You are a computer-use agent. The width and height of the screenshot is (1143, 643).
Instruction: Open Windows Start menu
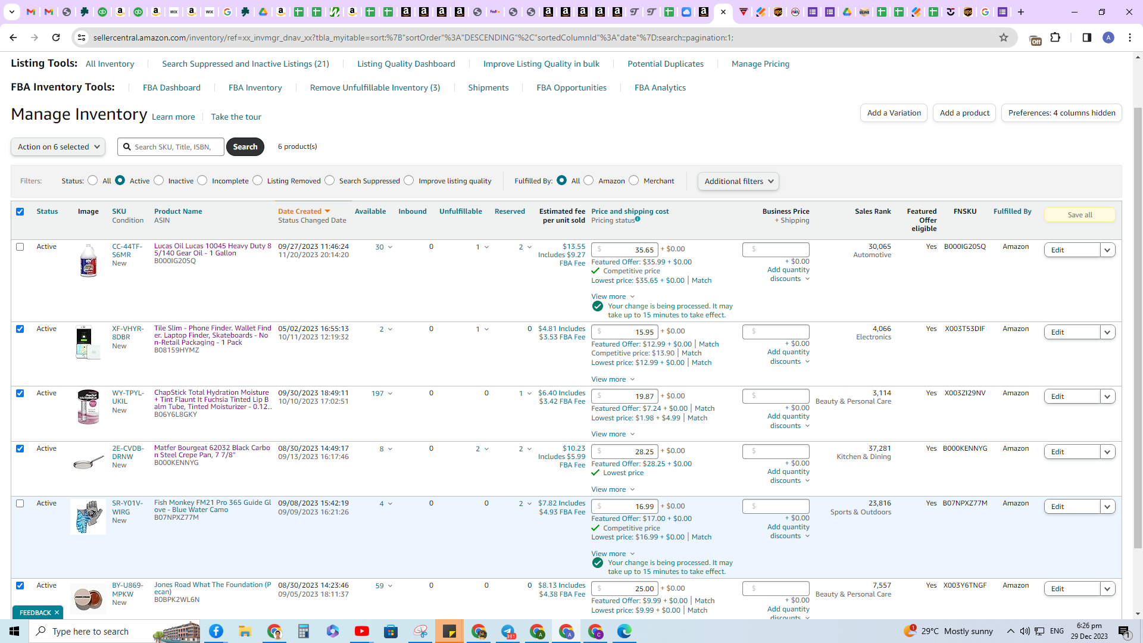click(14, 631)
